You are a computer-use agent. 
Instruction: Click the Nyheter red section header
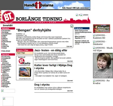coord(8,28)
